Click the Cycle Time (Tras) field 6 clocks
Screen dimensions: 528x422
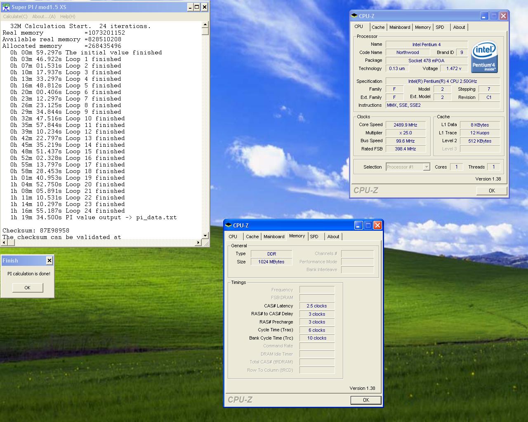click(x=317, y=330)
